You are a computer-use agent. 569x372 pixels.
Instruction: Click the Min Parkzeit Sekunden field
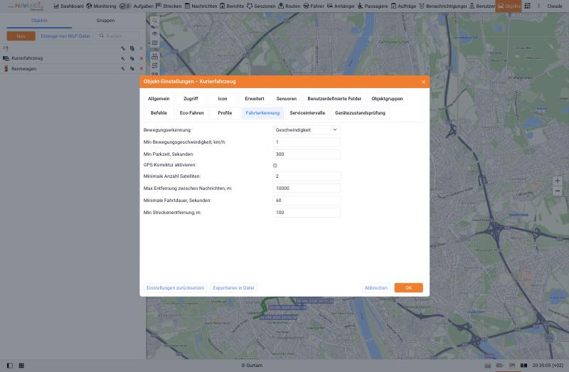(307, 154)
